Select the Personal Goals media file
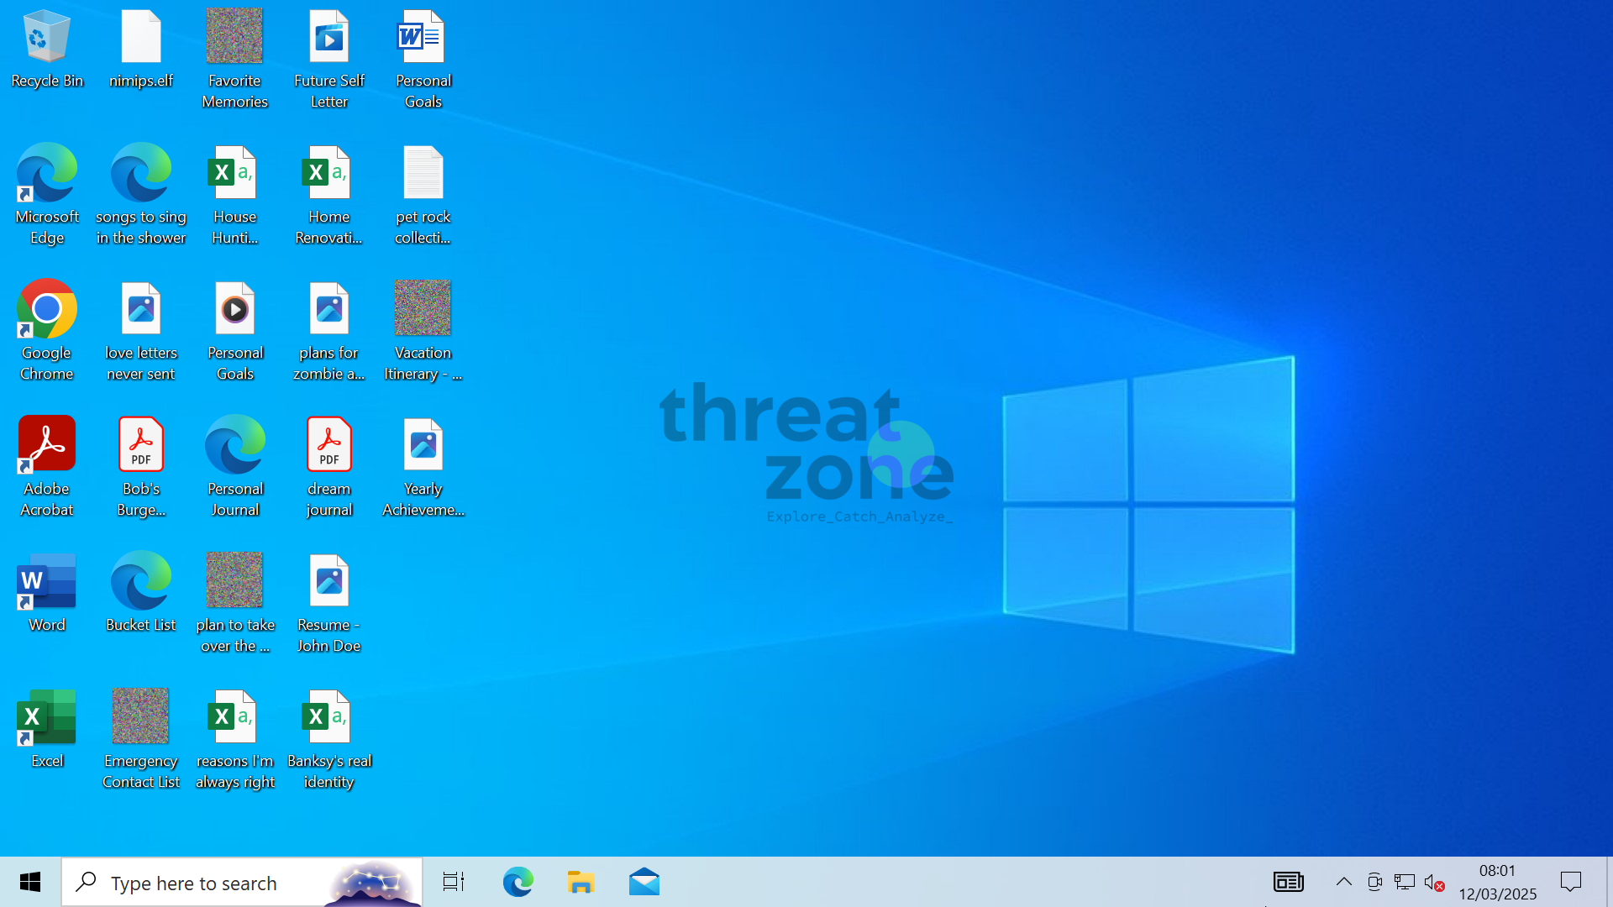Image resolution: width=1613 pixels, height=907 pixels. pos(235,332)
